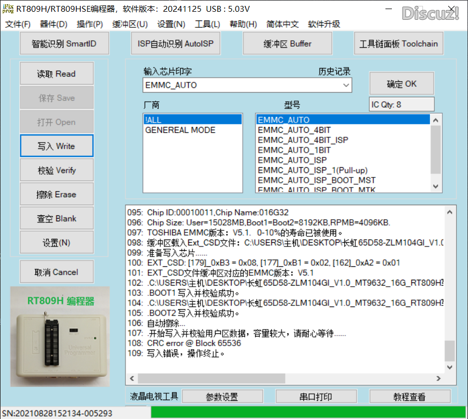
Task: Open the 简体中文 language menu
Action: click(283, 24)
